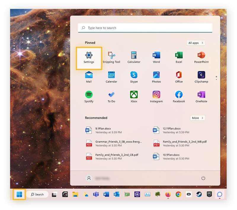Open Clipchamp from pinned apps
The width and height of the screenshot is (237, 210).
tap(201, 76)
